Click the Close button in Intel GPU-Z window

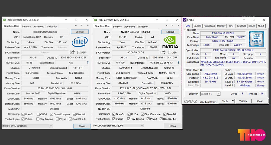coord(82,126)
